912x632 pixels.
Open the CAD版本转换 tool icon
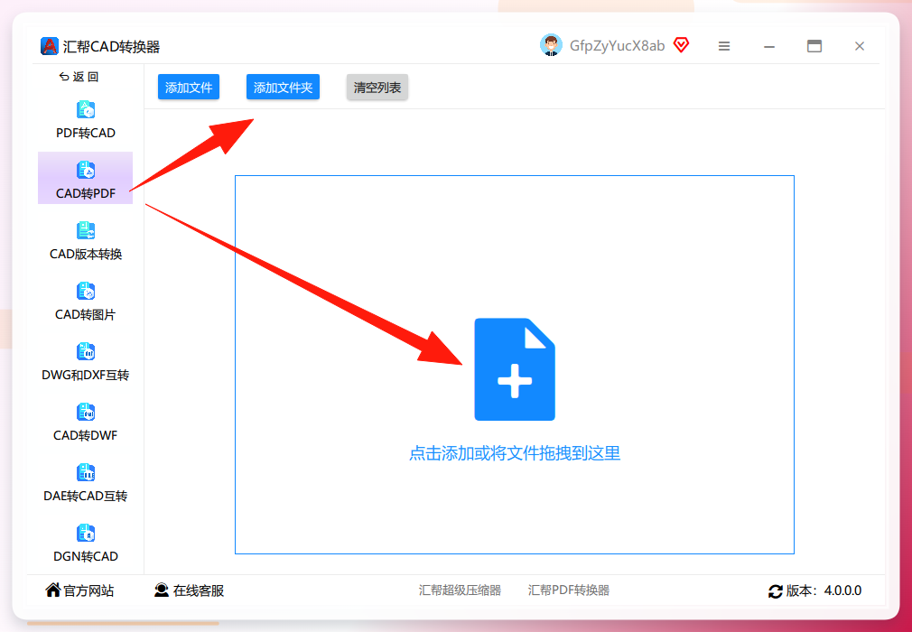(86, 231)
